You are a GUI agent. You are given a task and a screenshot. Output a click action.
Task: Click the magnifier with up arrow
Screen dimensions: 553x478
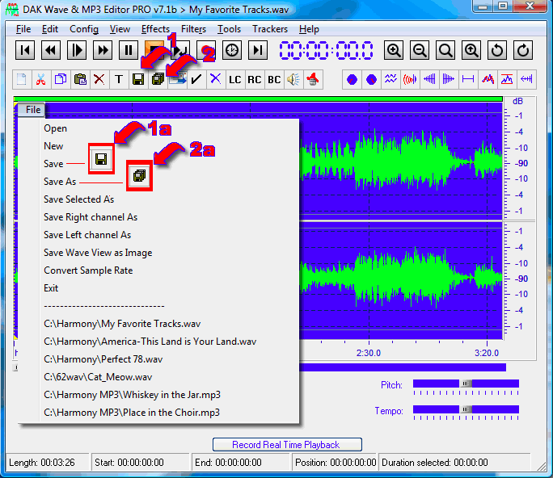pos(471,50)
